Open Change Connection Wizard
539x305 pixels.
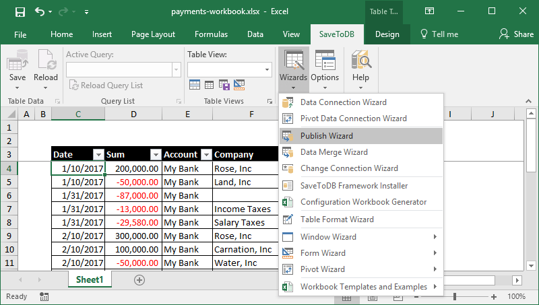(361, 168)
